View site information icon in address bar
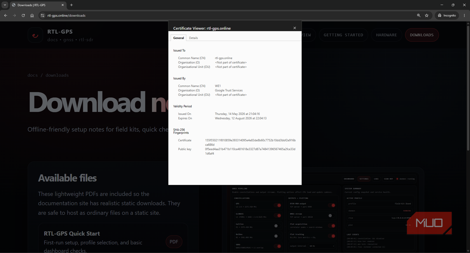Viewport: 470px width, 253px height. coord(42,15)
